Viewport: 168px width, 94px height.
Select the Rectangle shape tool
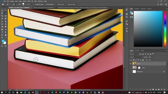2,35
